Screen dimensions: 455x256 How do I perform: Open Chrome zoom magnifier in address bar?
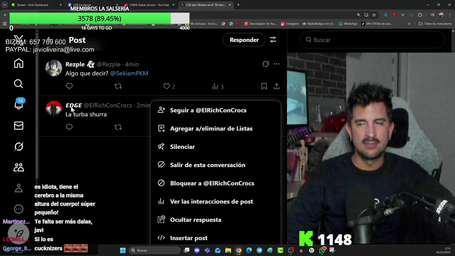[x=359, y=15]
